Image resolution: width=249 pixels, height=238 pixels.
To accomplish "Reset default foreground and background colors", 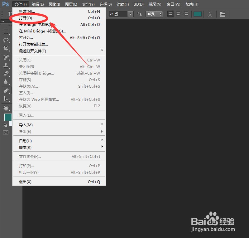I will click(x=5, y=125).
